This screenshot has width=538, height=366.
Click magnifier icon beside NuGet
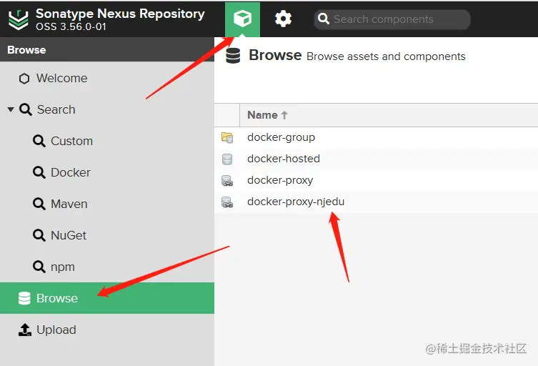pyautogui.click(x=39, y=235)
